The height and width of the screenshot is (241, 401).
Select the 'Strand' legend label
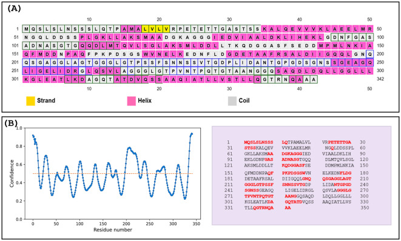tap(46, 101)
